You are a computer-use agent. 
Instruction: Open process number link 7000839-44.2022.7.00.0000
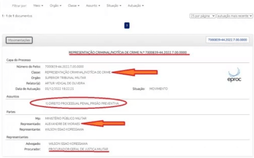[x=227, y=40]
